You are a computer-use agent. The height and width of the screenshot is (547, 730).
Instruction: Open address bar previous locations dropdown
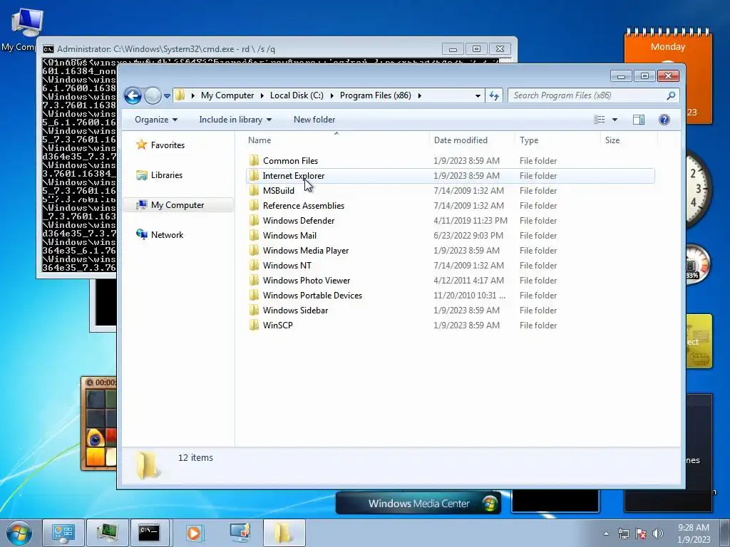478,96
